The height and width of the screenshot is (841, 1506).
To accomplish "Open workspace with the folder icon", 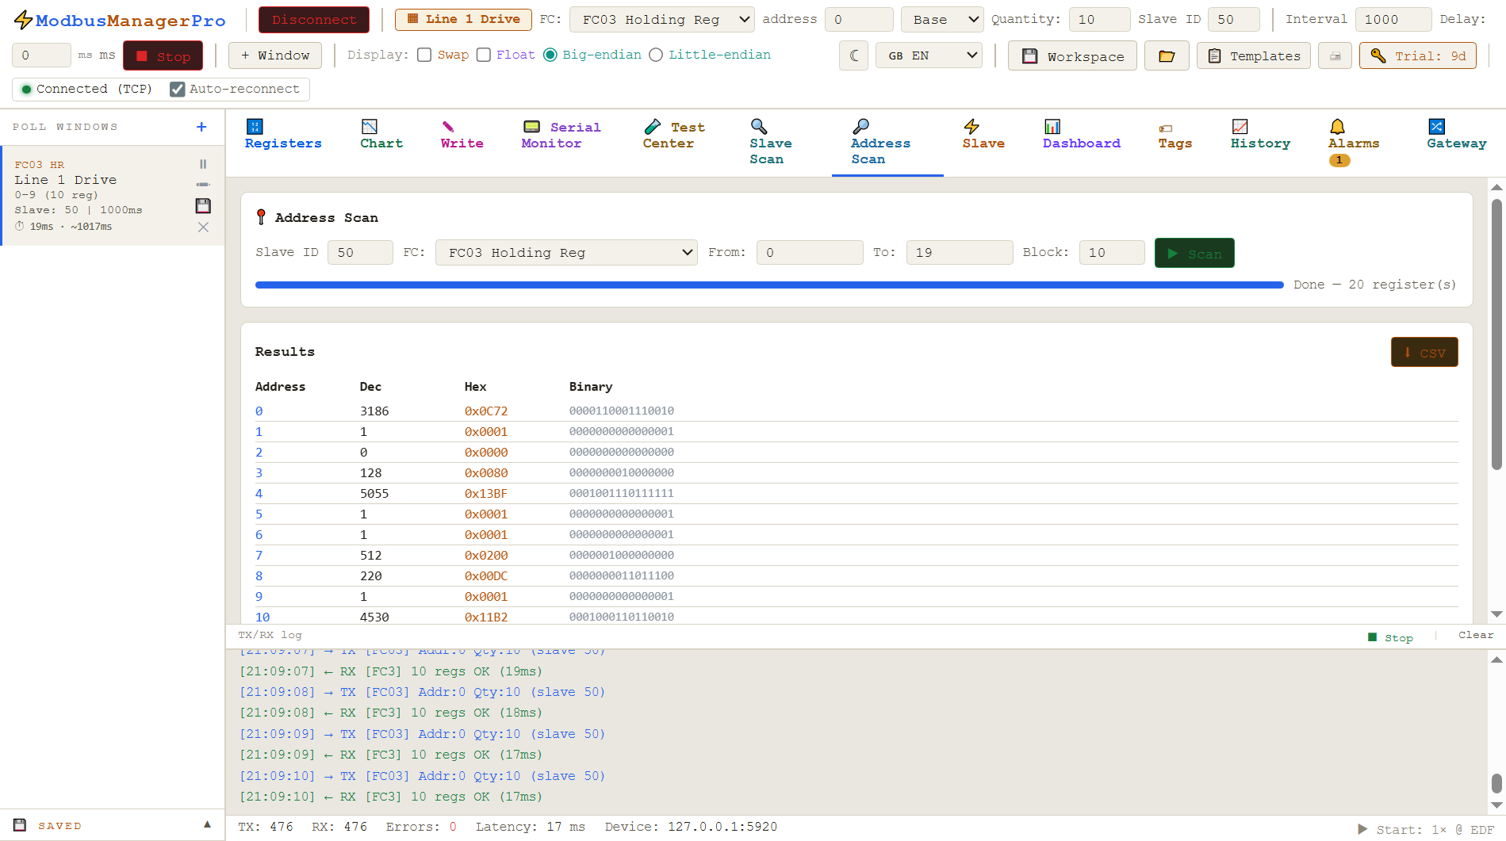I will point(1167,55).
